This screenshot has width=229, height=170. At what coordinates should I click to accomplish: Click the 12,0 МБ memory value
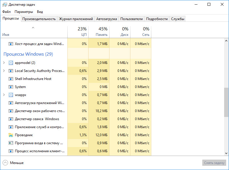pyautogui.click(x=101, y=135)
